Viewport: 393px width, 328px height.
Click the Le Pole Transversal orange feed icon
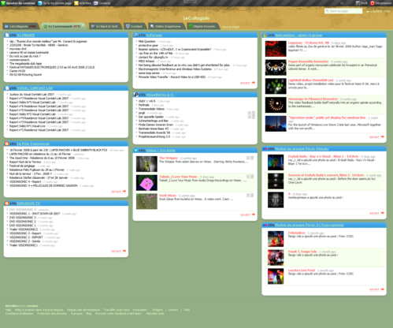click(7, 143)
